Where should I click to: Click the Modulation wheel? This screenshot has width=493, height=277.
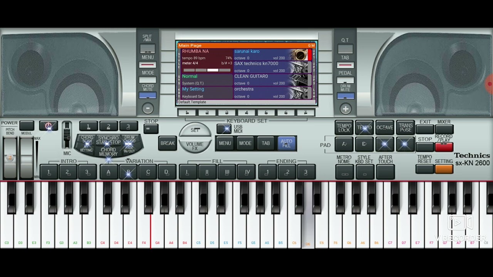click(27, 158)
